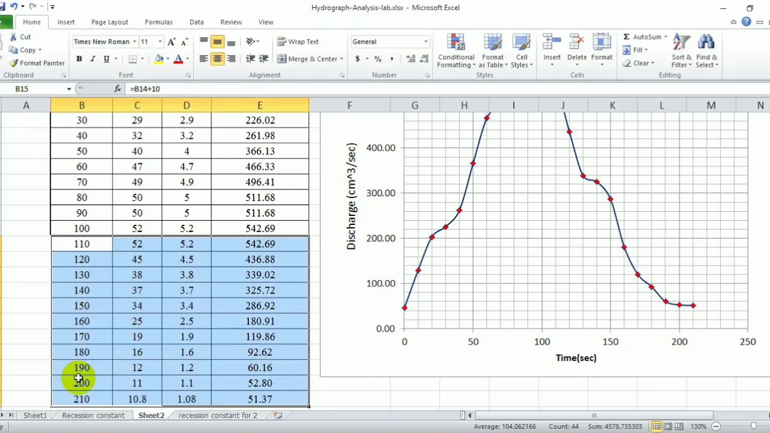Toggle align text right

click(x=231, y=59)
